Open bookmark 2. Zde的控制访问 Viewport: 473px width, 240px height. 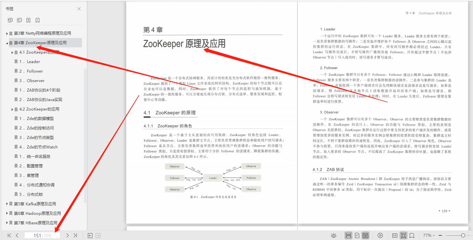(36, 128)
